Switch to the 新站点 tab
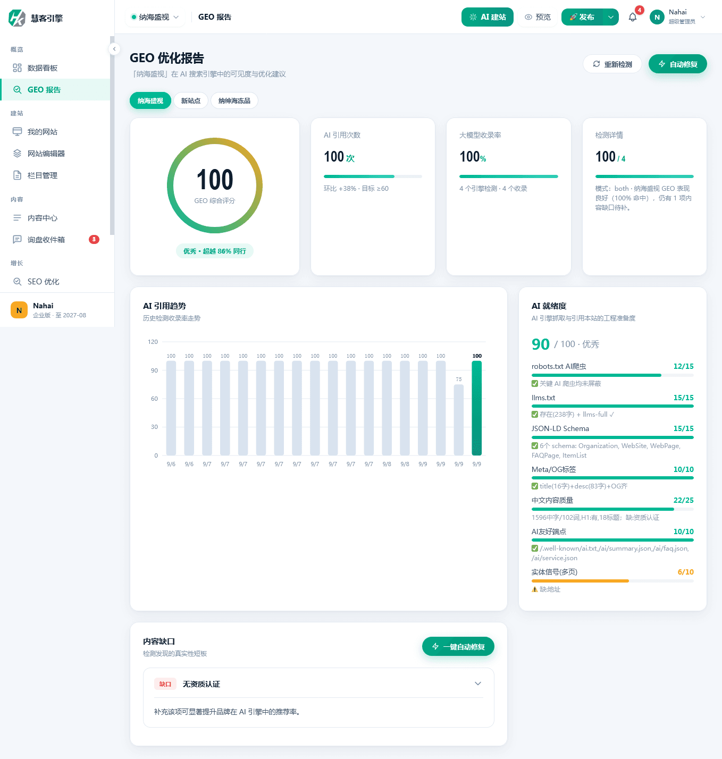The height and width of the screenshot is (759, 722). pos(191,100)
